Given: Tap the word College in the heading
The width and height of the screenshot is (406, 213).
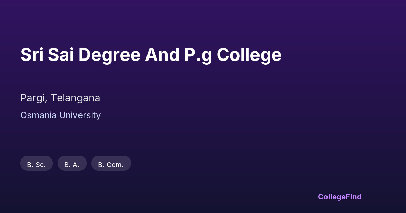Looking at the screenshot, I should [249, 55].
